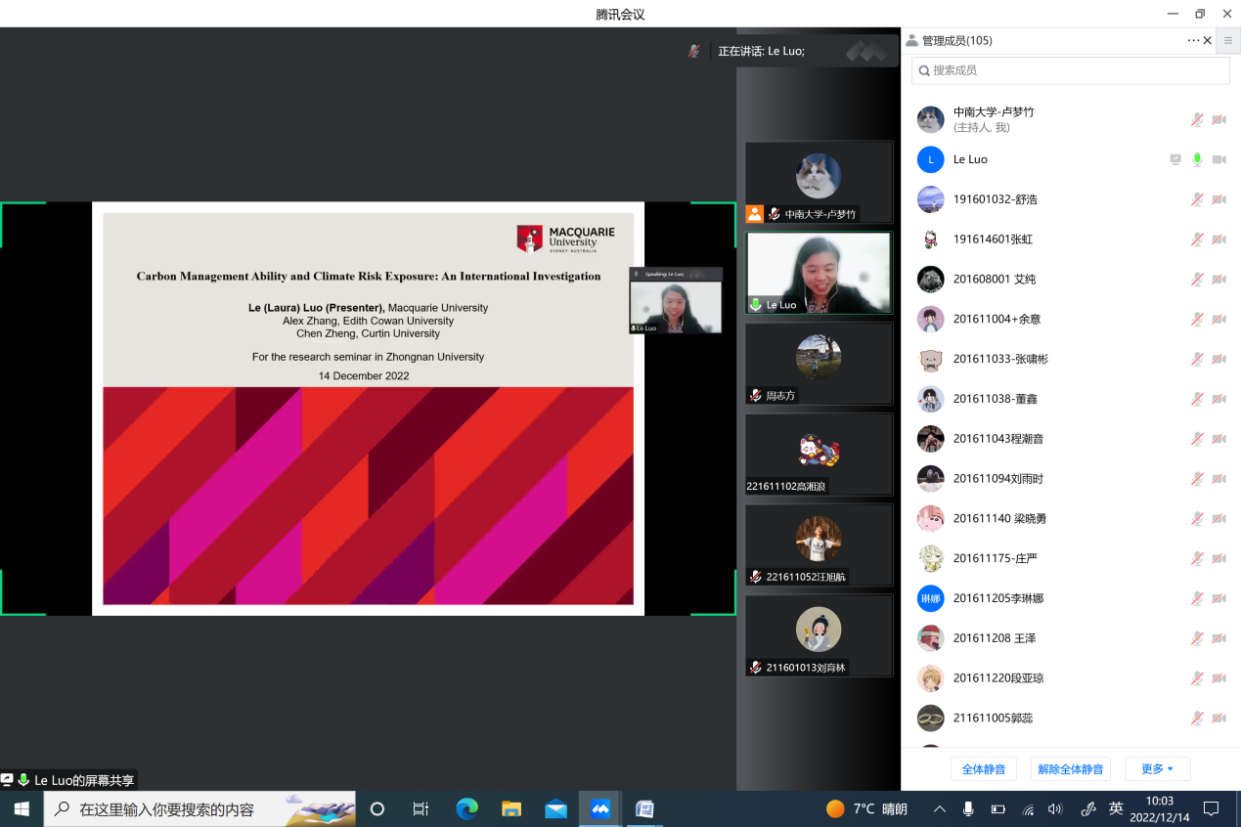Screen dimensions: 1241x827
Task: Unmute 191601032-舒浩 microphone in member list
Action: coord(1196,199)
